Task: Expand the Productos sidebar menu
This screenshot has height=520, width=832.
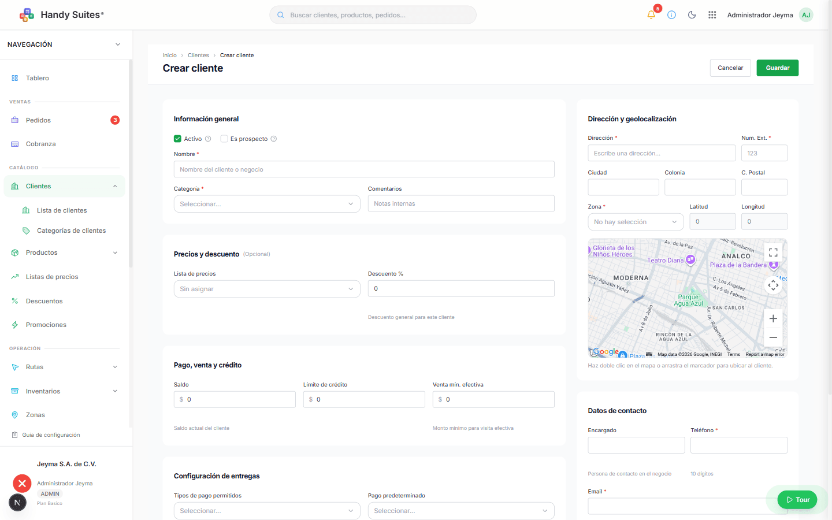Action: [x=64, y=252]
